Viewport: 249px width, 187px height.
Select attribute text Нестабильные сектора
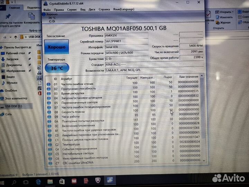pos(78,154)
